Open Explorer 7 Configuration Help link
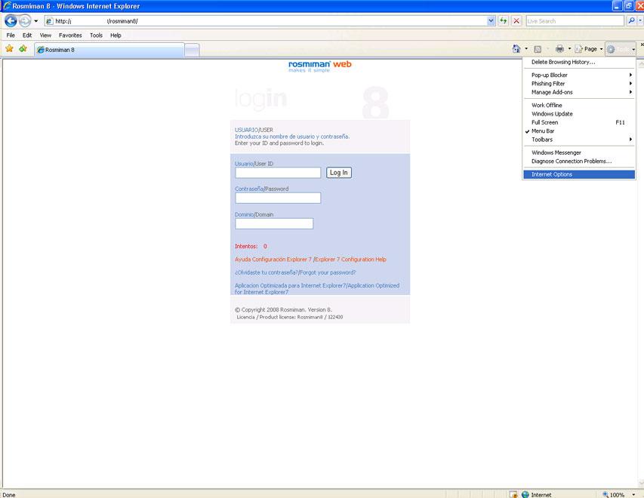644x498 pixels. coord(350,260)
